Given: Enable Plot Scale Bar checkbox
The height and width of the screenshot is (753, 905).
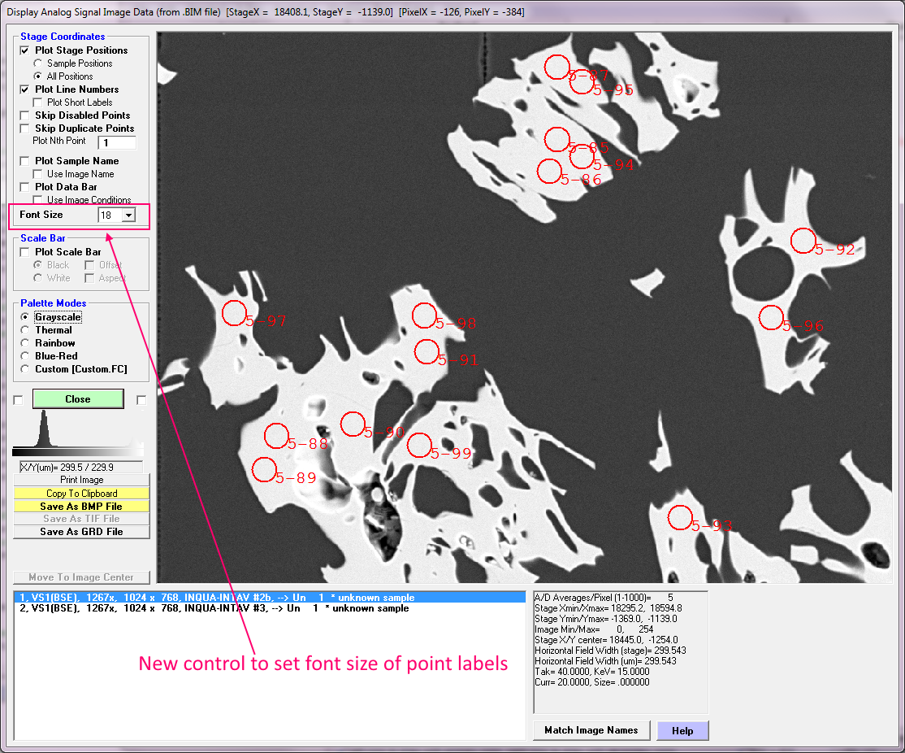Looking at the screenshot, I should click(25, 252).
